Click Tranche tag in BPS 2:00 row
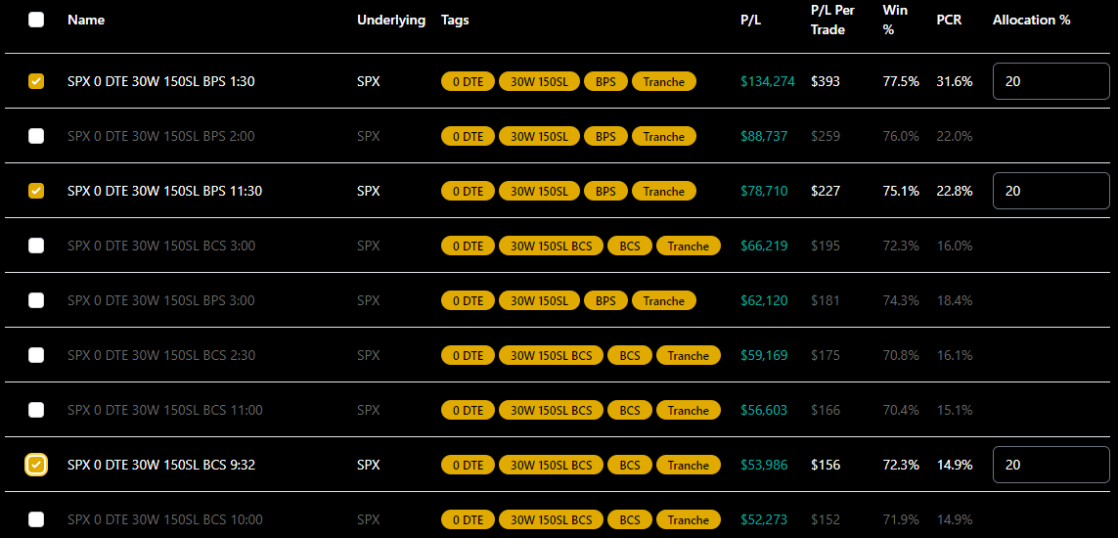 664,137
